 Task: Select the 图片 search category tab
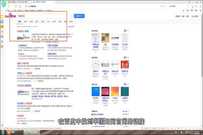click(x=37, y=22)
